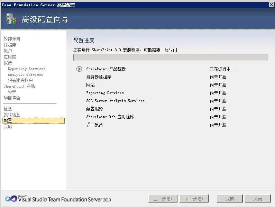Click SQL Server Analysis Services task
Image resolution: width=275 pixels, height=207 pixels.
coord(115,101)
